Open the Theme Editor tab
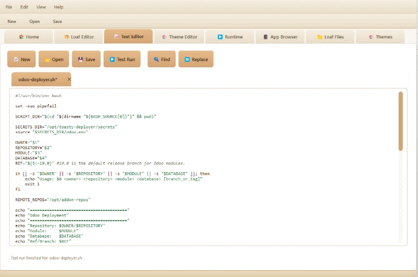The height and width of the screenshot is (277, 418). pos(179,37)
